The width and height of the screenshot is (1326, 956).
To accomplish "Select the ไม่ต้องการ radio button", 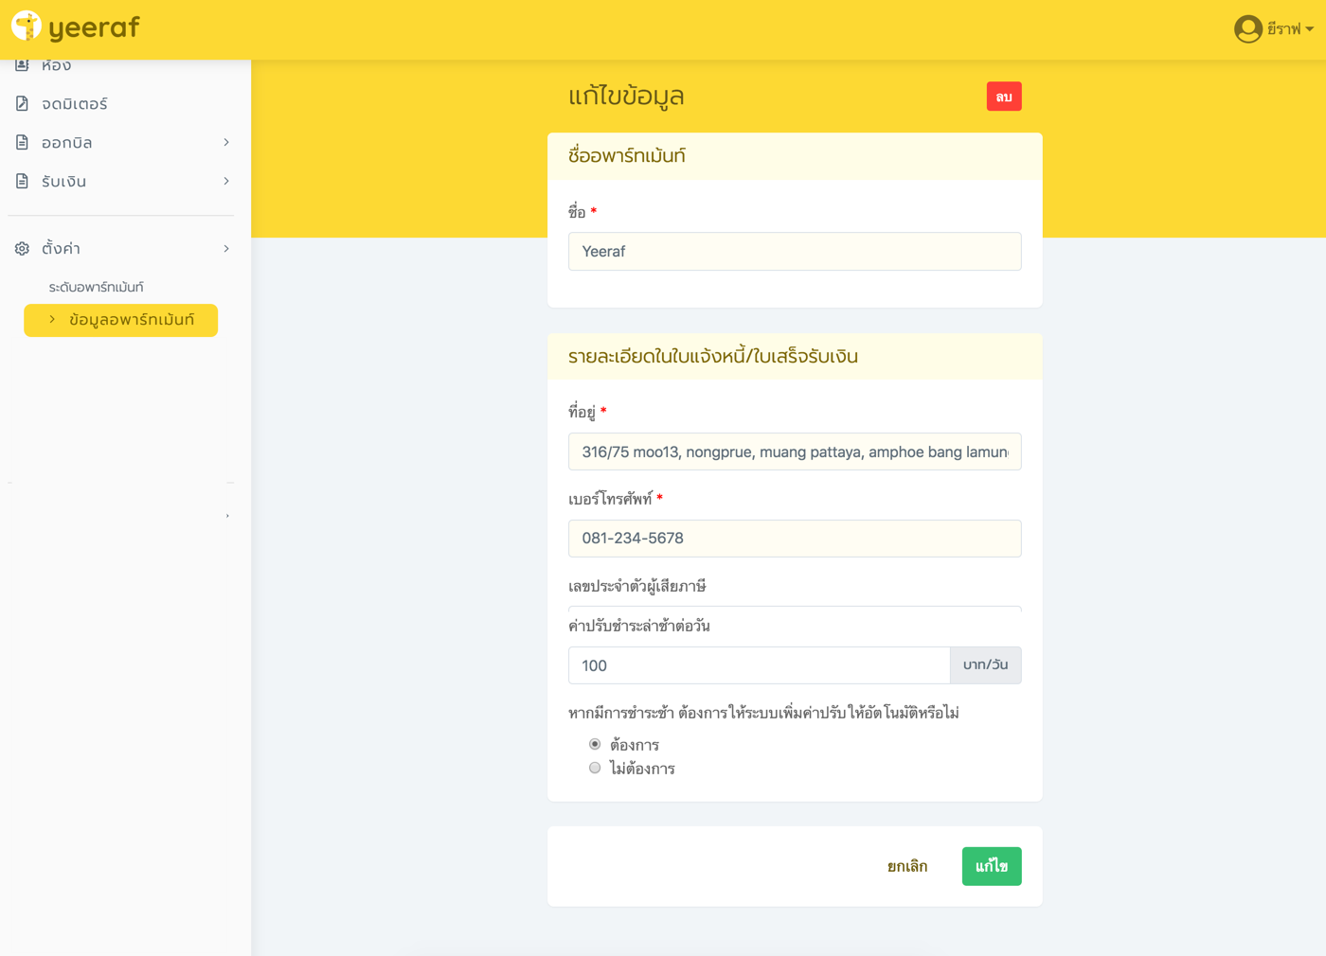I will (x=595, y=768).
